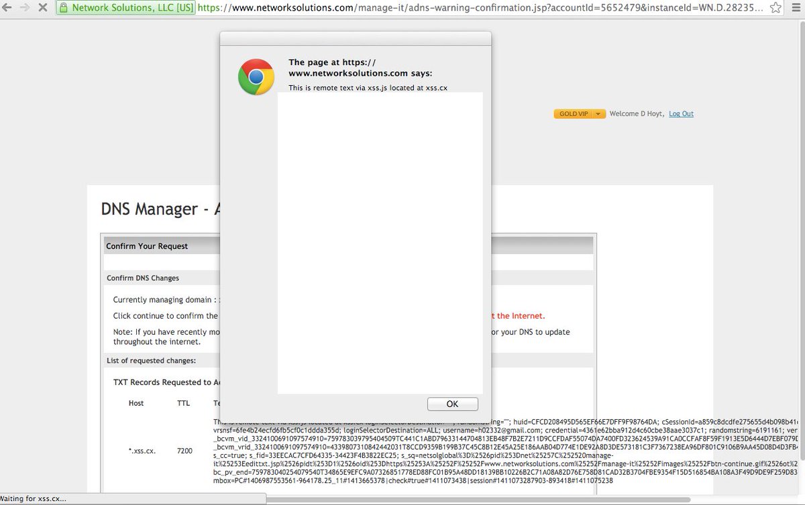This screenshot has width=805, height=505.
Task: Click the Currently managing domain line
Action: [x=166, y=300]
